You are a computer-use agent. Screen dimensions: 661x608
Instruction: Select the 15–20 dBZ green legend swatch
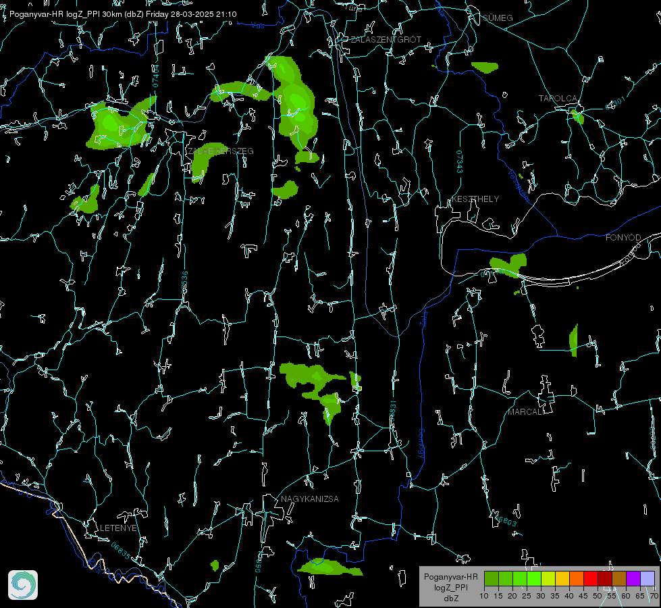click(506, 578)
